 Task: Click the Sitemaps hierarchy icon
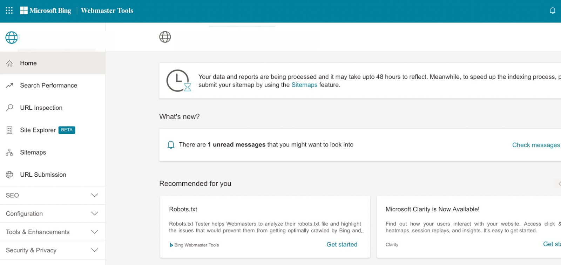[x=9, y=152]
